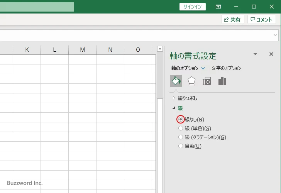Open the コメント comments button

click(x=261, y=19)
